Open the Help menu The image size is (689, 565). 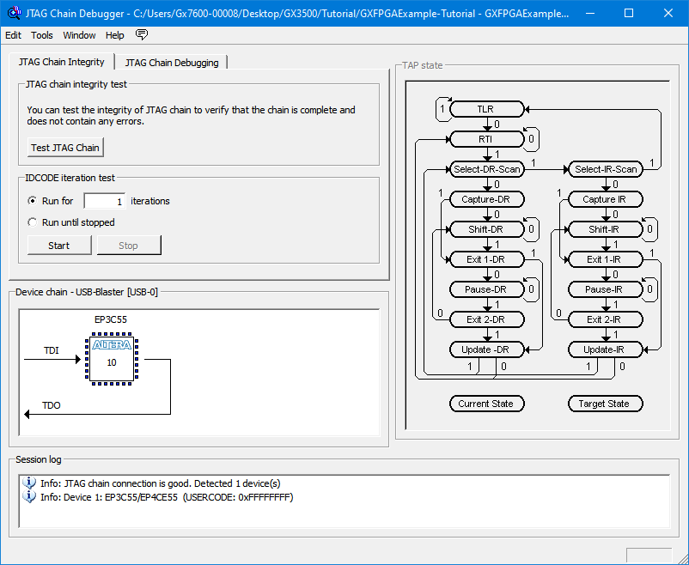114,34
